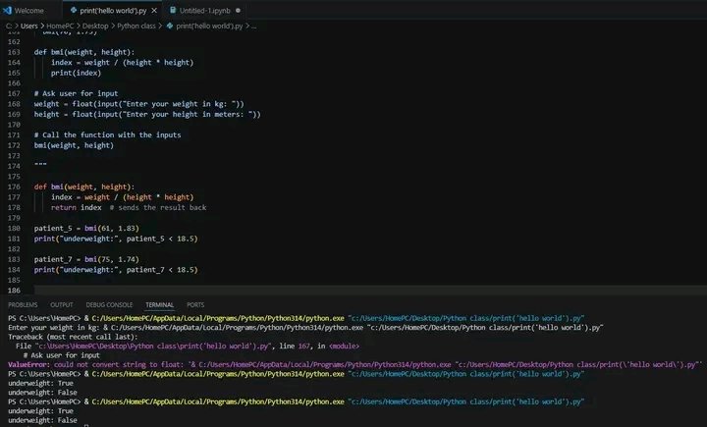Click the VS Code icon on Welcome tab
Screen dimensions: 707x427
click(x=7, y=10)
